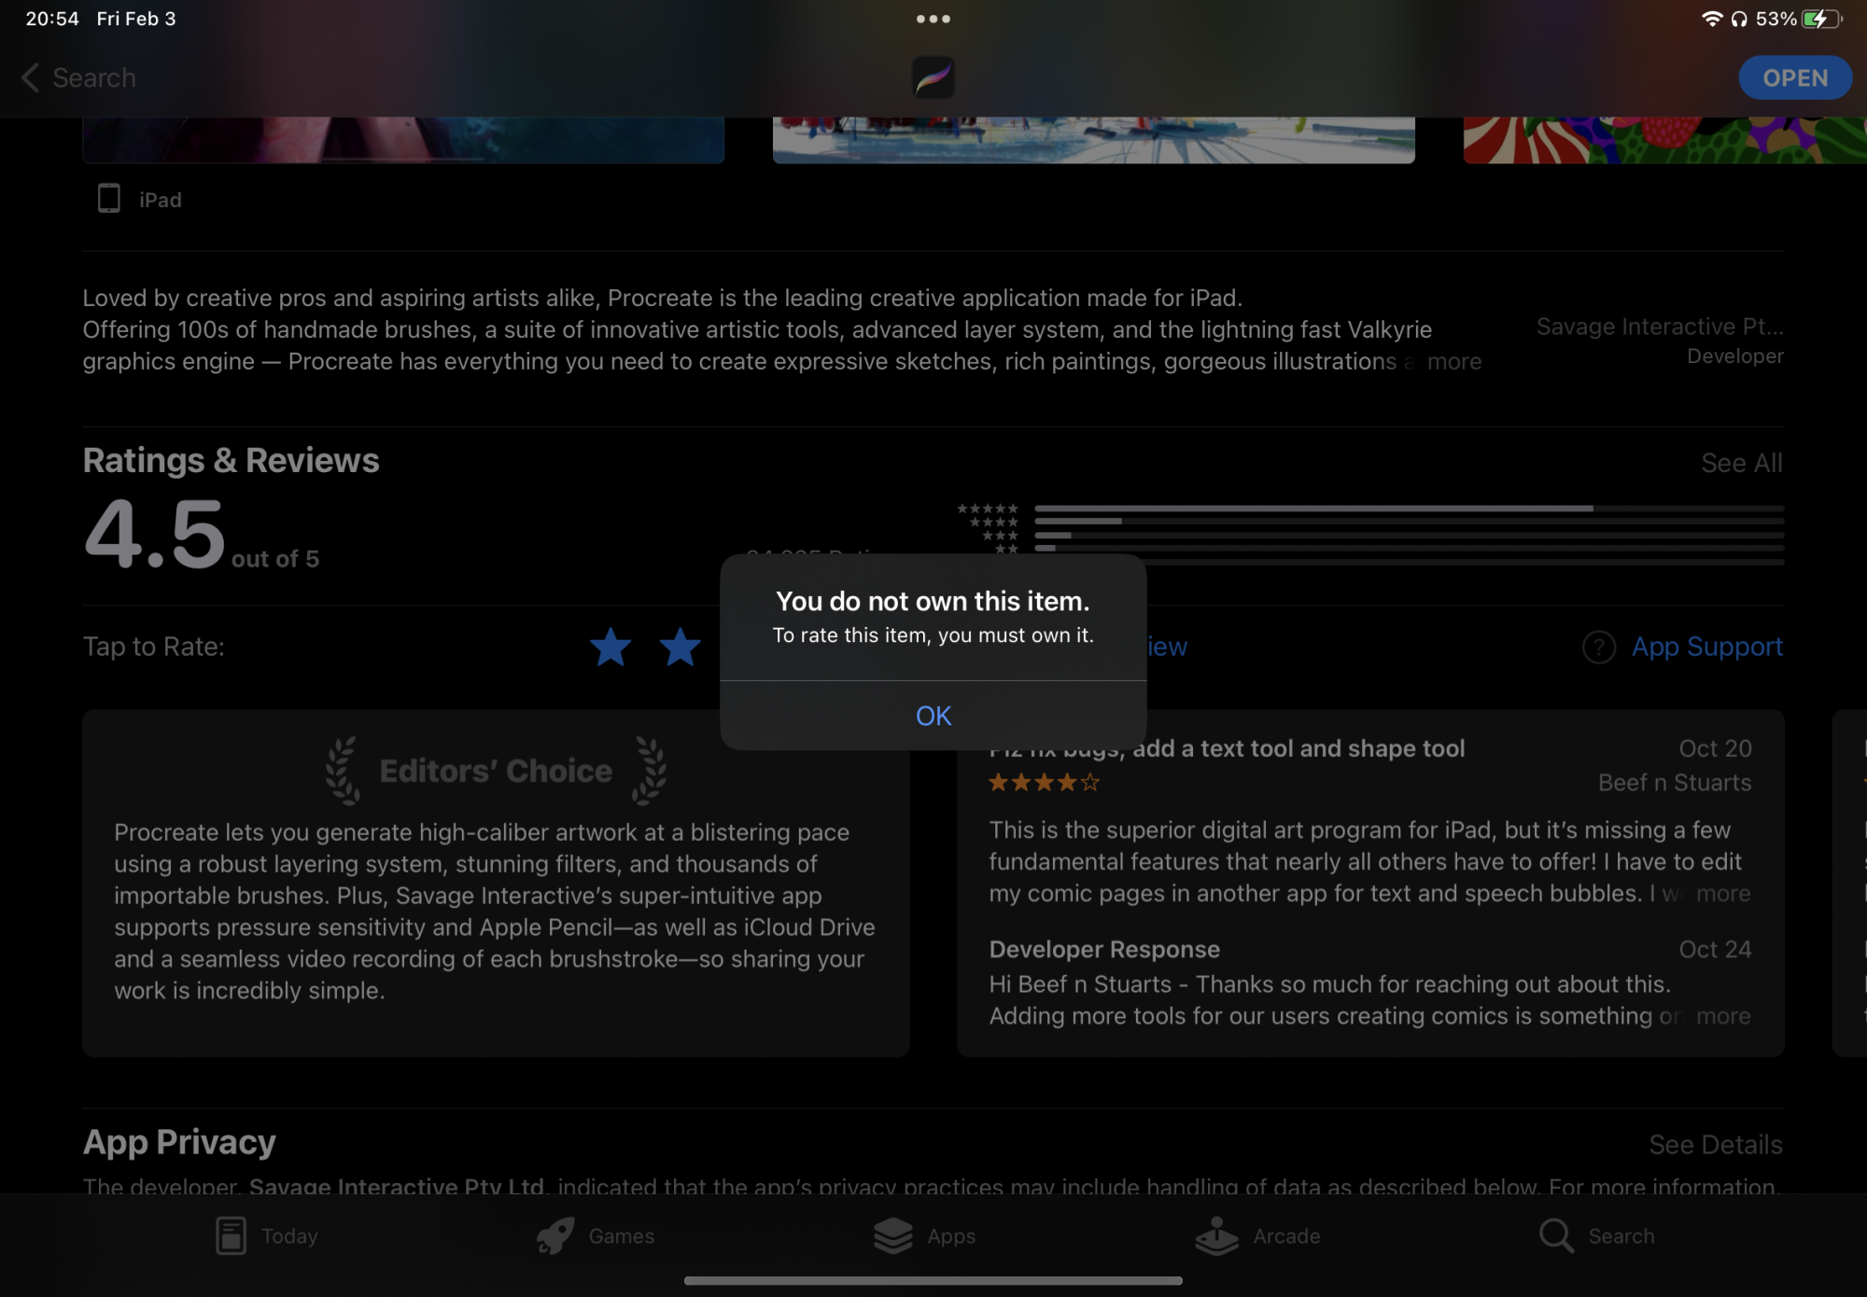Dismiss the alert with OK
This screenshot has width=1867, height=1297.
point(933,716)
